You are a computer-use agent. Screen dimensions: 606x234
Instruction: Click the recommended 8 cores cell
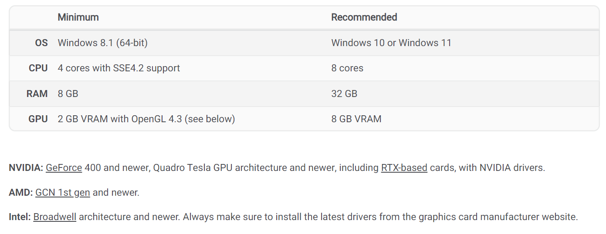pos(347,68)
